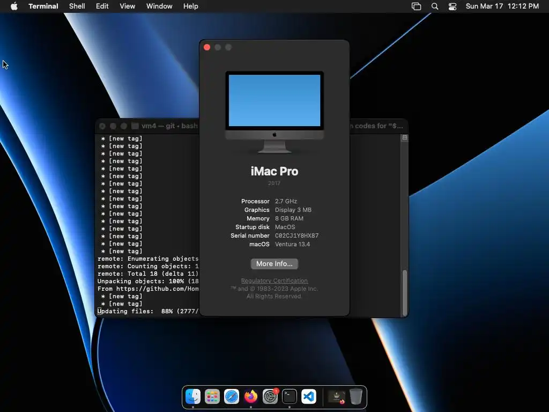The width and height of the screenshot is (549, 412).
Task: Click the More Info... button
Action: [274, 264]
